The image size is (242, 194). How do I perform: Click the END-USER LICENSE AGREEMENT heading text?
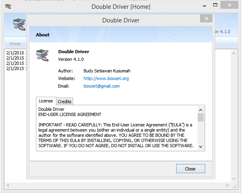70,114
